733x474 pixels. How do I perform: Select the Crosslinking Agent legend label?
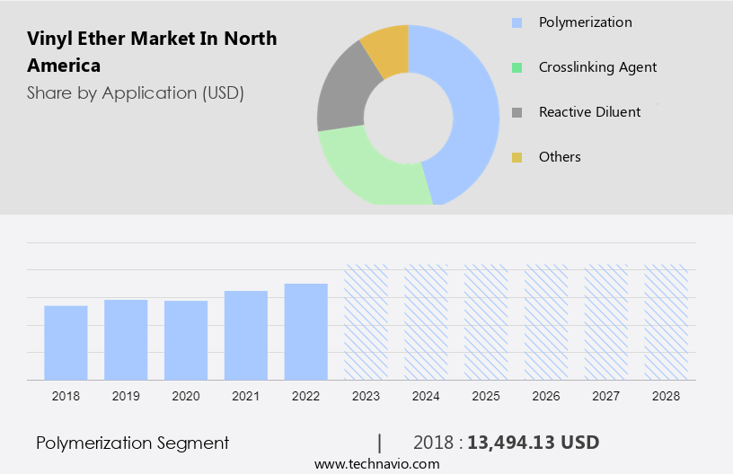tap(597, 67)
